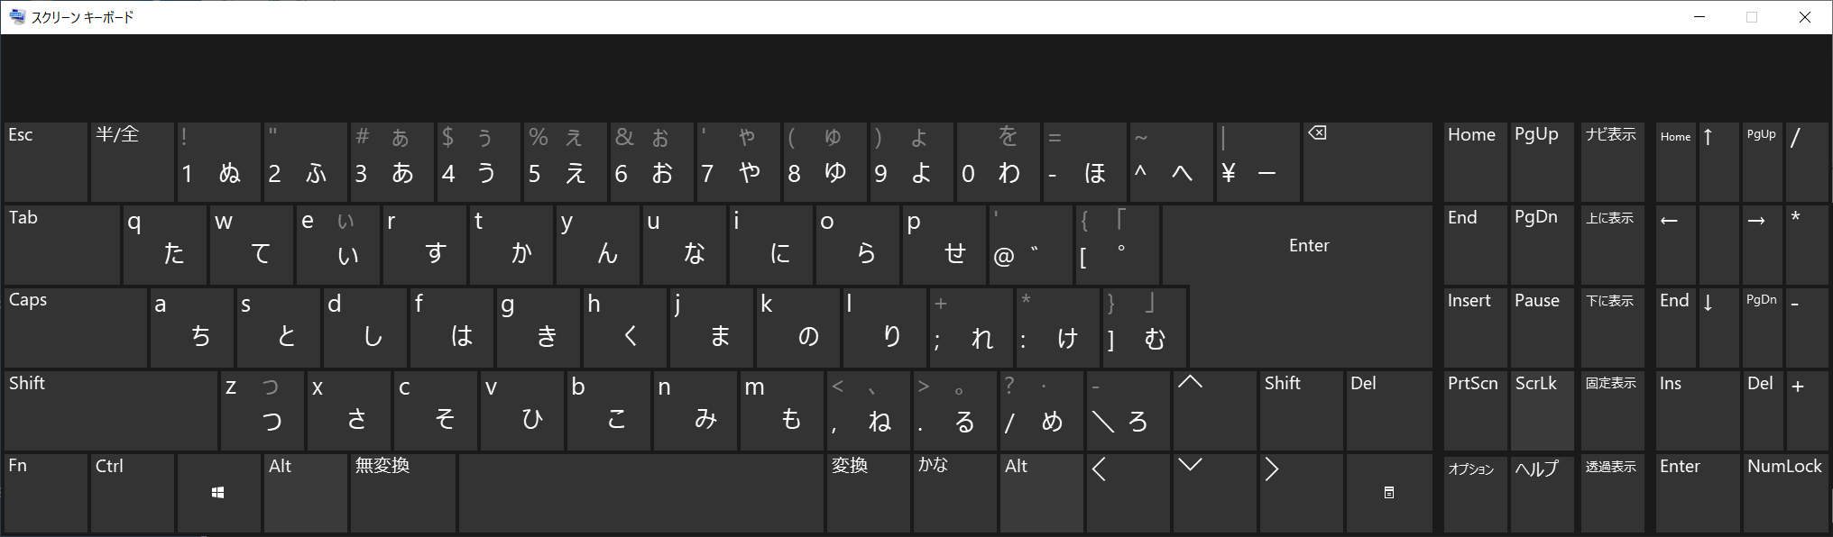The image size is (1833, 537).
Task: Toggle the Caps lock key
Action: [x=76, y=327]
